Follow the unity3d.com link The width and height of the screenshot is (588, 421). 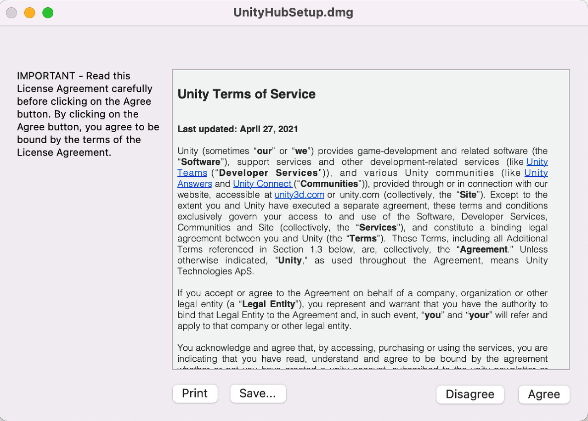(x=300, y=195)
